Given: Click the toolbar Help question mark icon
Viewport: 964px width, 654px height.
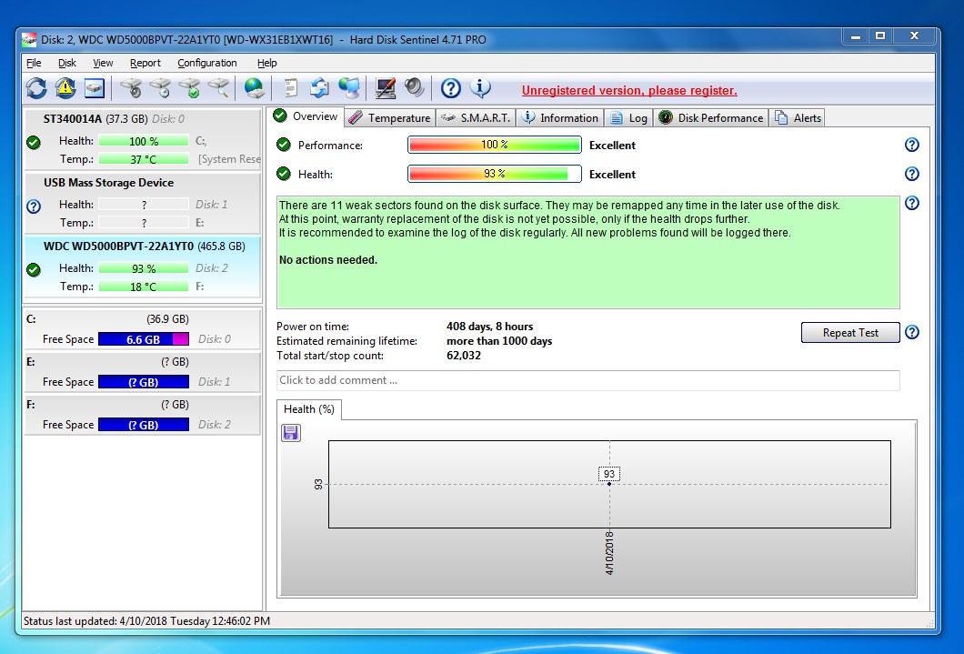Looking at the screenshot, I should (451, 88).
